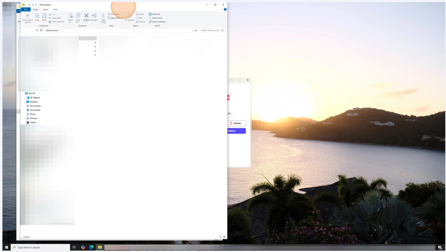The width and height of the screenshot is (446, 252).
Task: Click the New folder icon
Action: 103,17
